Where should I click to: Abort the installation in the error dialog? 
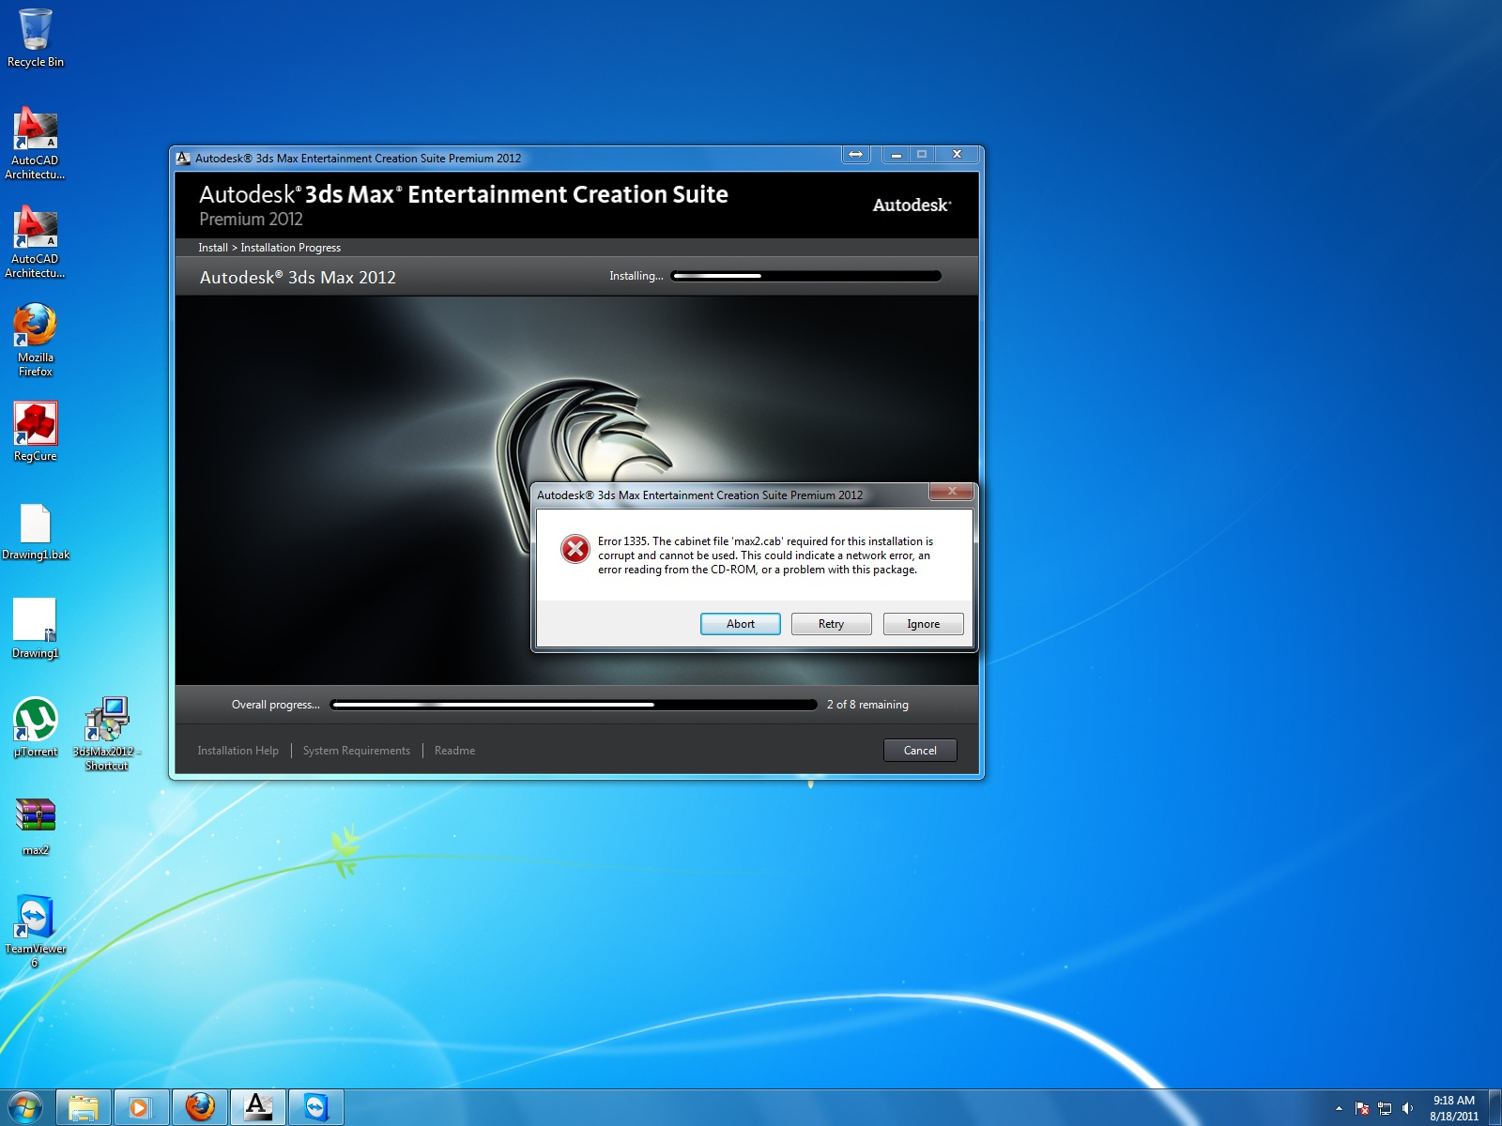click(741, 624)
